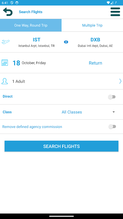
Task: Tap the calendar icon
Action: pos(5,63)
